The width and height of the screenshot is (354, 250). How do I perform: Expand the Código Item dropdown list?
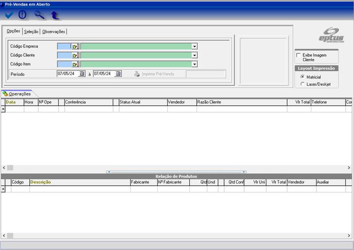195,64
